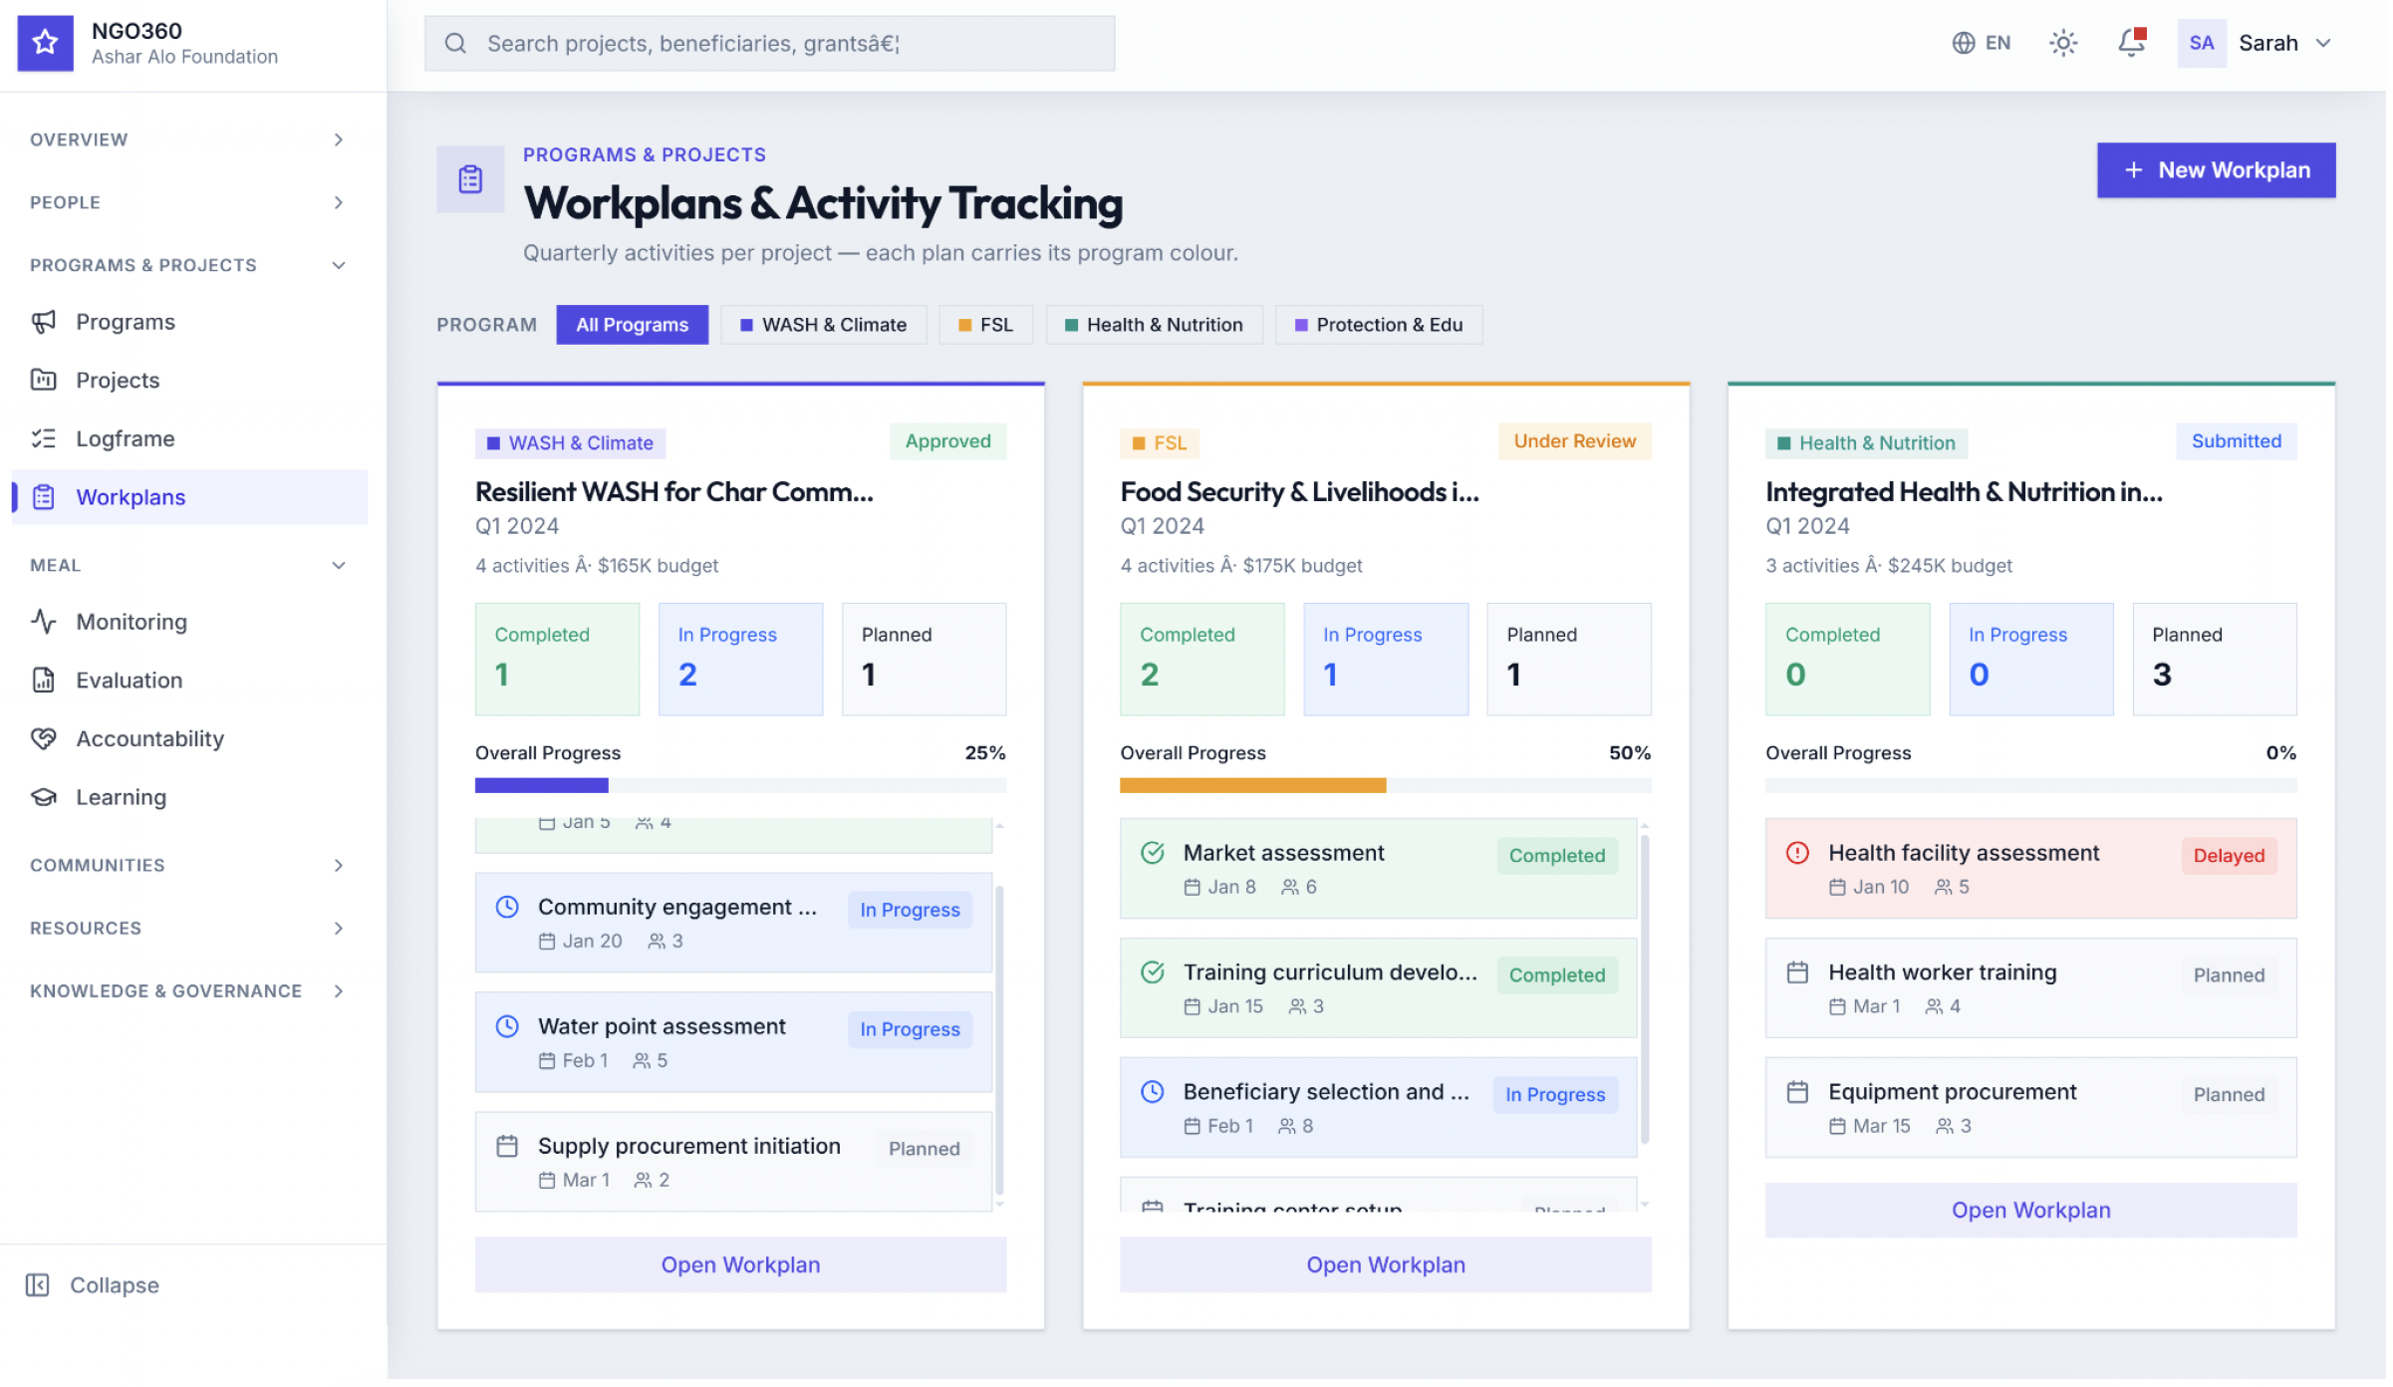Expand the PEOPLE sidebar section
Viewport: 2393px width, 1387px height.
[189, 202]
